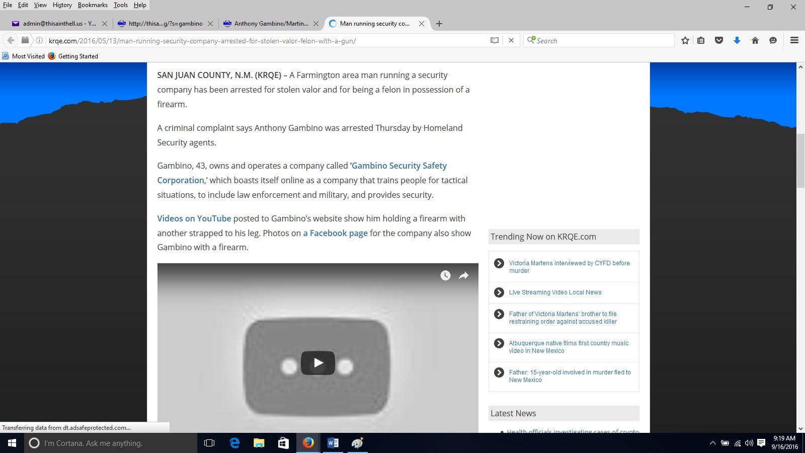Open the Downloads arrow icon
The height and width of the screenshot is (453, 805).
coord(737,41)
